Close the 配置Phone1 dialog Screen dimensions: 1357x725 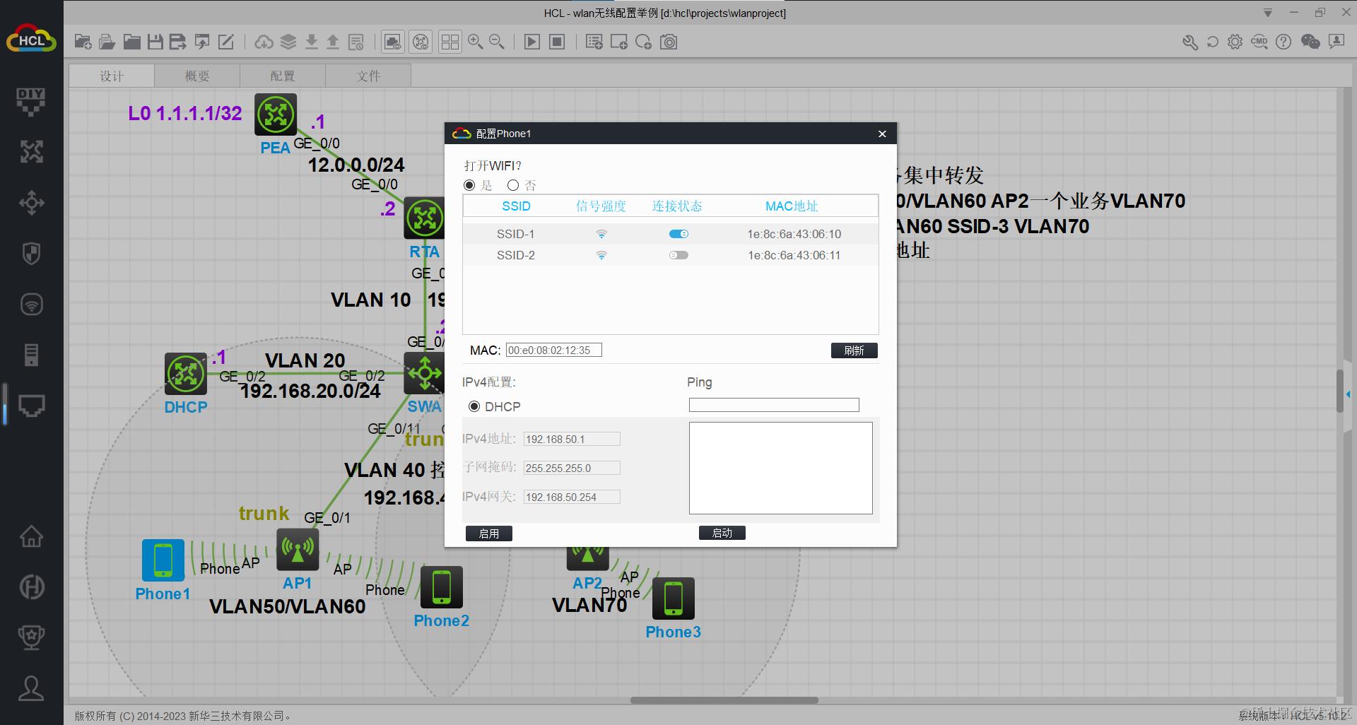click(x=882, y=134)
